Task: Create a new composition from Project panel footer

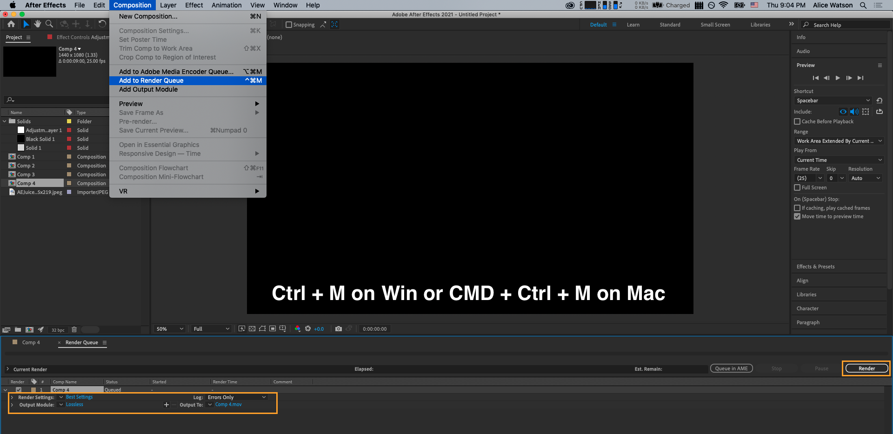Action: 29,329
